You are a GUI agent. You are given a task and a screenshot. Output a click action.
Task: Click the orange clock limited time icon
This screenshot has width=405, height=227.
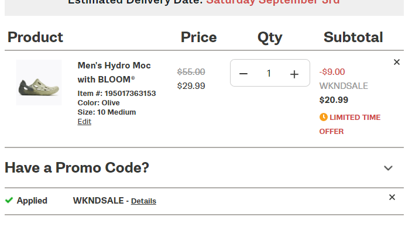(x=324, y=117)
